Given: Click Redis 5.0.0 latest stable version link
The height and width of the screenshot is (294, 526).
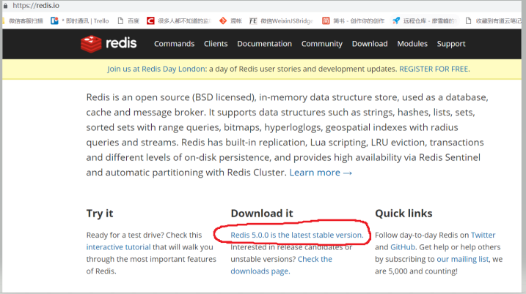Looking at the screenshot, I should pyautogui.click(x=297, y=235).
